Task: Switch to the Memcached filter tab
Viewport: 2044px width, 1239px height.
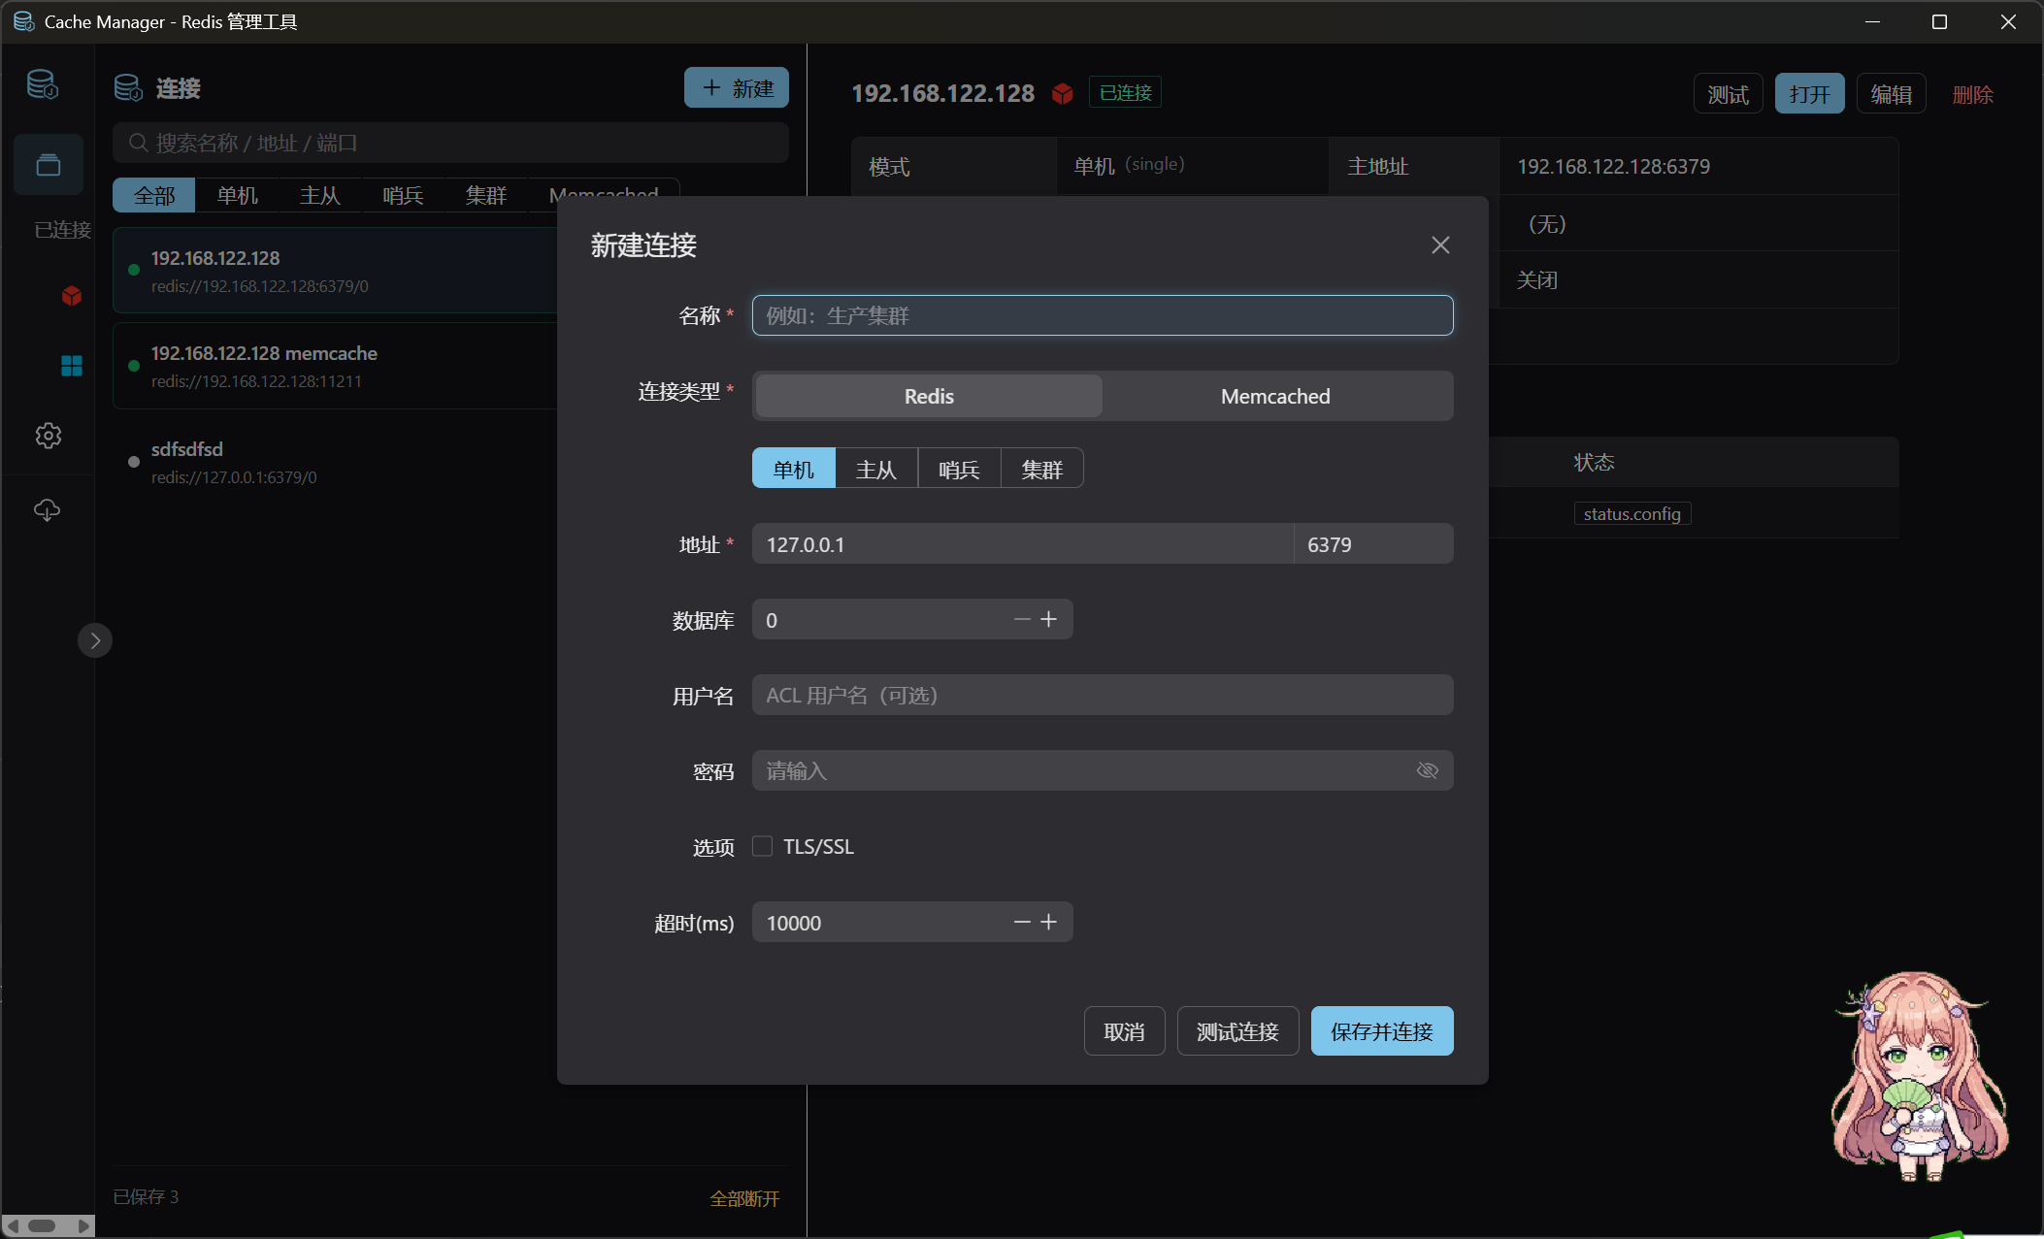Action: click(604, 195)
